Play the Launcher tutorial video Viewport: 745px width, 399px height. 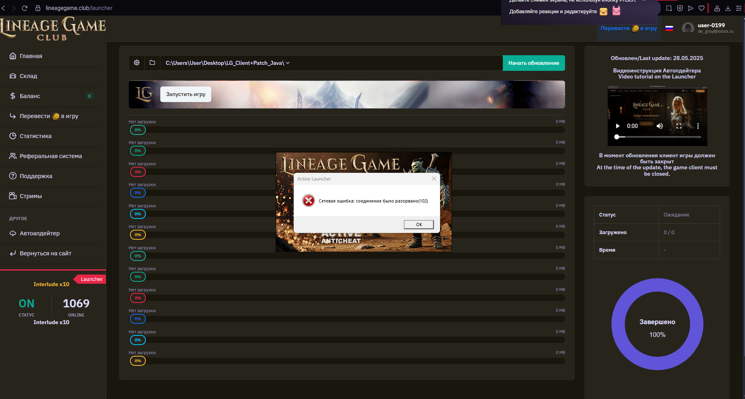coord(618,126)
